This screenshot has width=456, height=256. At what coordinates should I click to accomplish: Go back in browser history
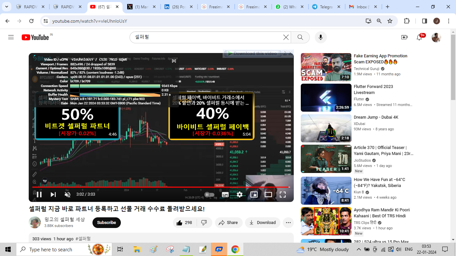7,21
